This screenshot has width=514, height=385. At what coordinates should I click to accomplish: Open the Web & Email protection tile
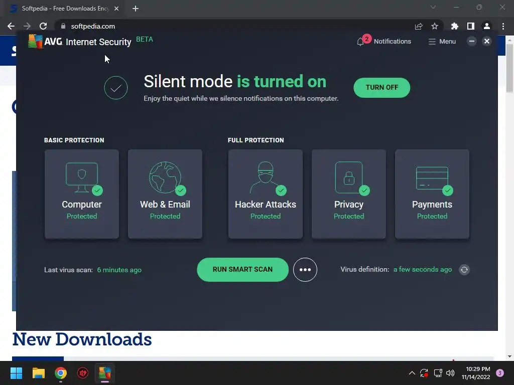(165, 194)
